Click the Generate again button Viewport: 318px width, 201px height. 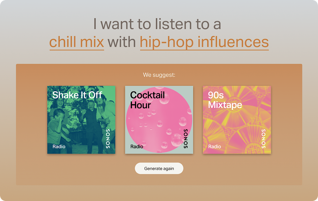(159, 168)
